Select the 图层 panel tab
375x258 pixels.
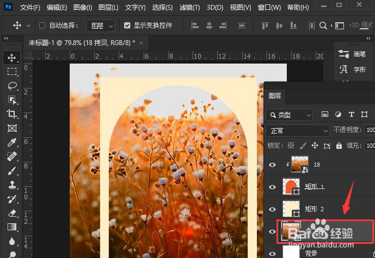[x=274, y=96]
